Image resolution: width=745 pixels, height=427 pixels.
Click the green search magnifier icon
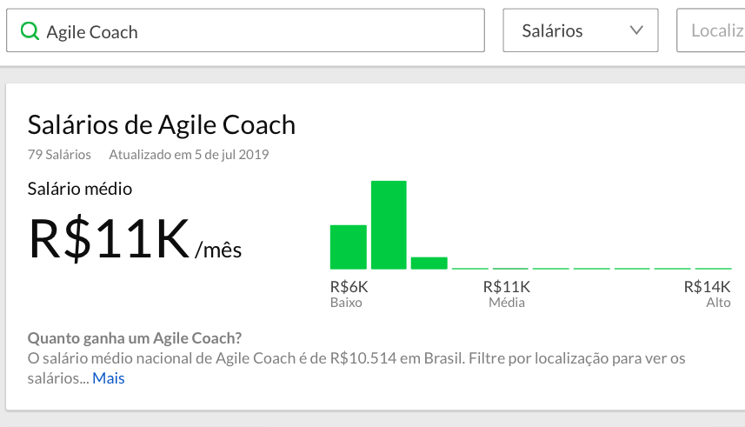pyautogui.click(x=30, y=31)
